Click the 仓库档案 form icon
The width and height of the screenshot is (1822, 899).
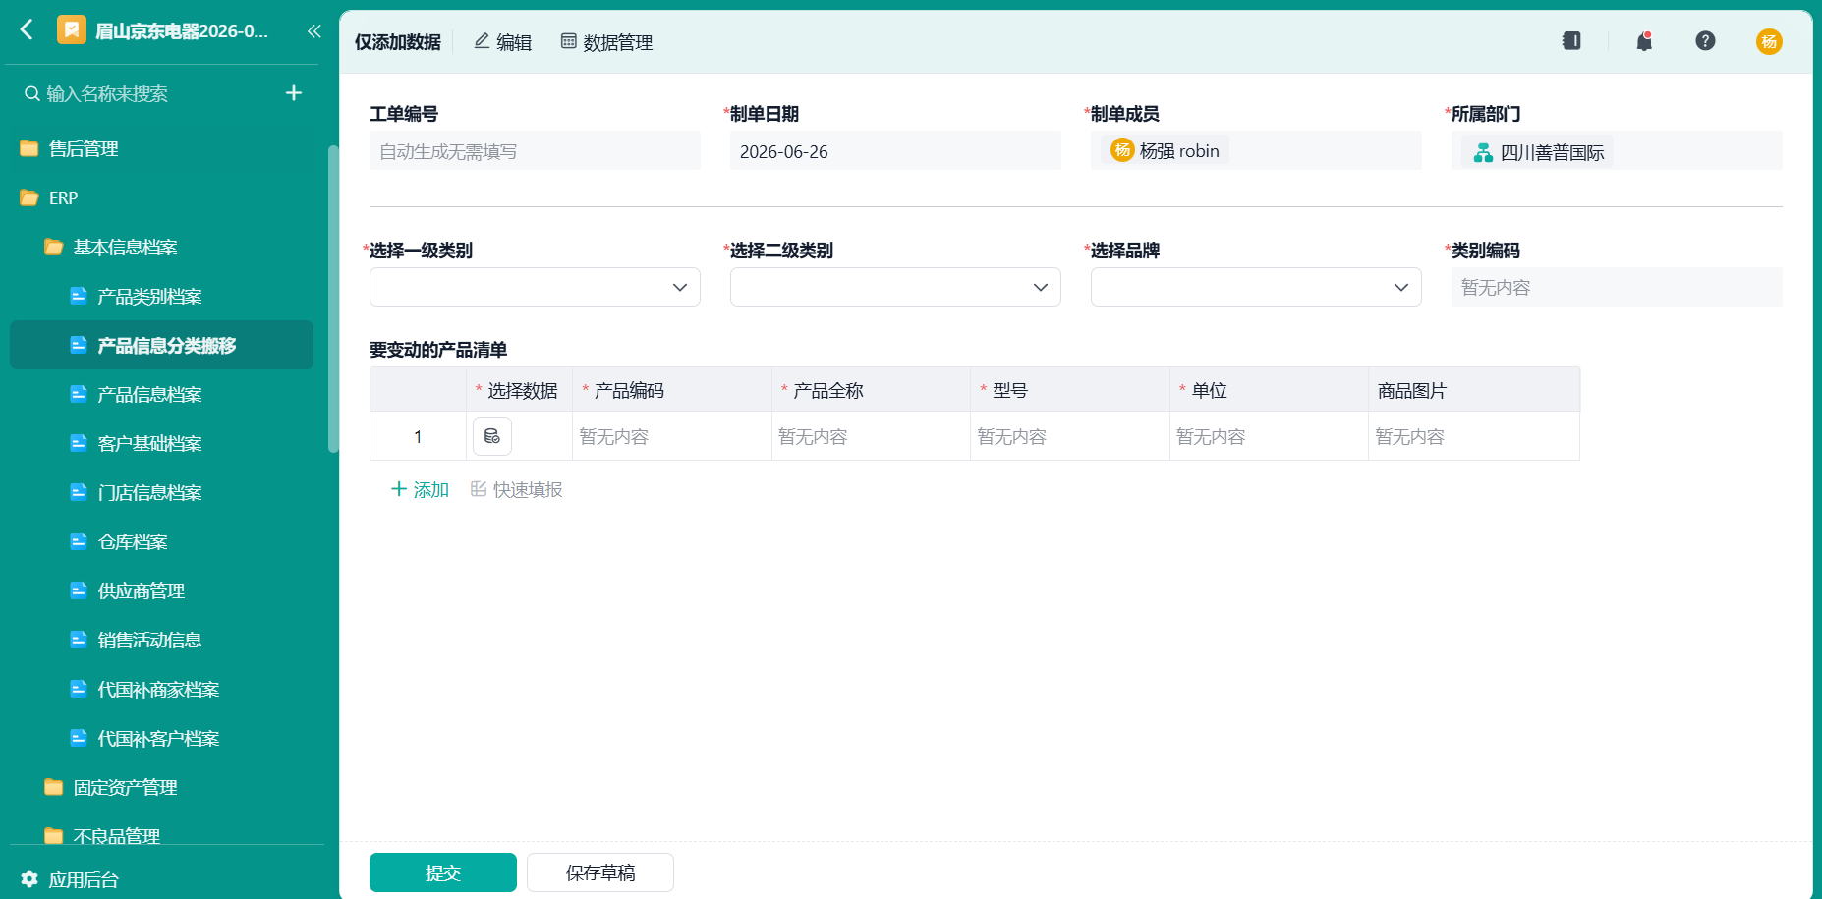tap(79, 541)
